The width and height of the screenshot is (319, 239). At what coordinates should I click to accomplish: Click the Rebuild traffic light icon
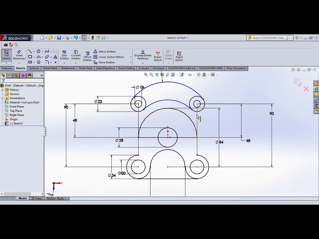pyautogui.click(x=93, y=38)
